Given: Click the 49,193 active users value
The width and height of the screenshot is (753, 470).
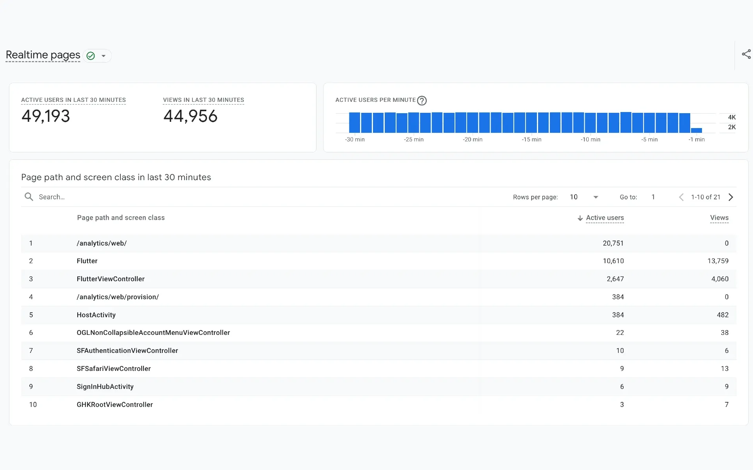Looking at the screenshot, I should (x=45, y=116).
